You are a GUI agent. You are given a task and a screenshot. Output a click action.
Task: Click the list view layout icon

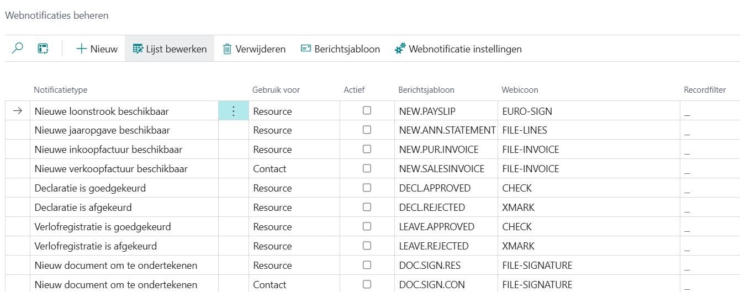pyautogui.click(x=43, y=49)
